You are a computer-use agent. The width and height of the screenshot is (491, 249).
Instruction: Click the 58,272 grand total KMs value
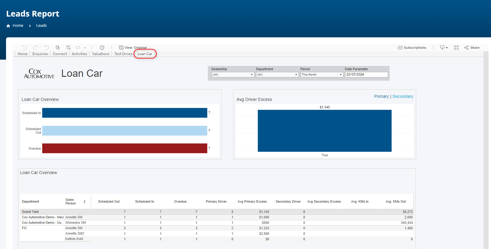click(407, 212)
